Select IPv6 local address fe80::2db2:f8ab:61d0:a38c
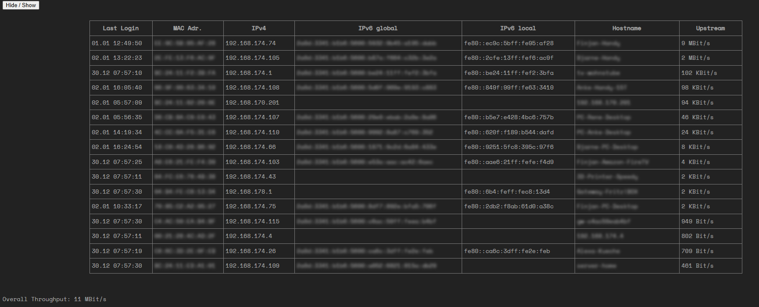This screenshot has height=307, width=759. [x=509, y=206]
